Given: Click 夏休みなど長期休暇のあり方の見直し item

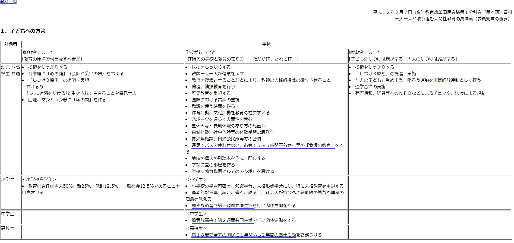Looking at the screenshot, I should pyautogui.click(x=228, y=126).
